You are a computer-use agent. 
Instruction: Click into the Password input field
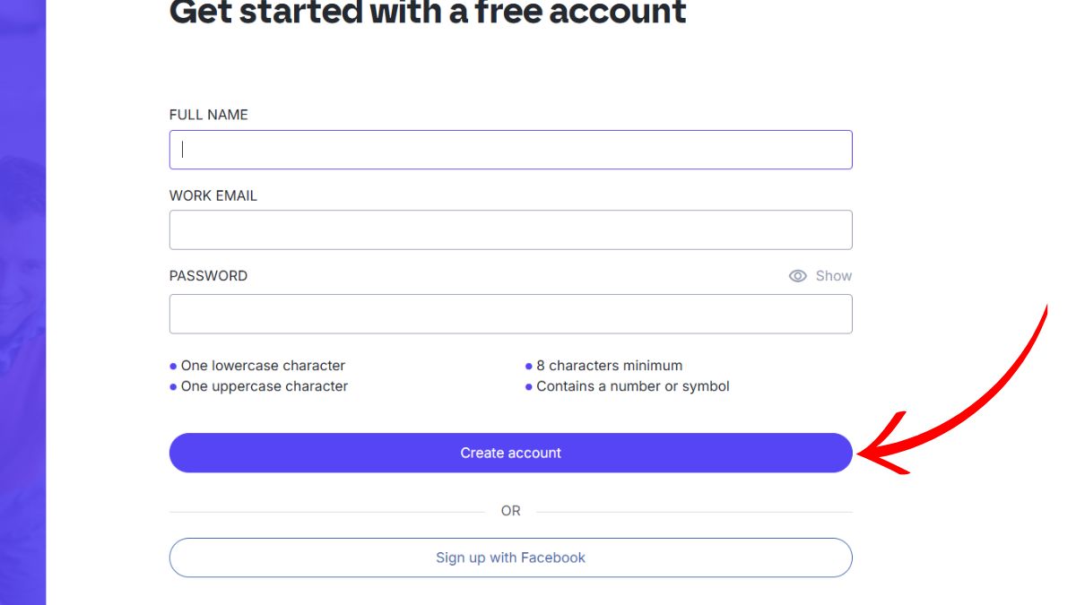pyautogui.click(x=510, y=314)
